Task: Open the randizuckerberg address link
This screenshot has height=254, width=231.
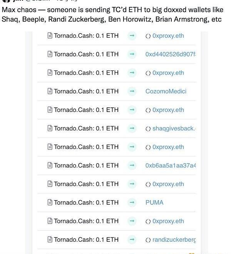Action: (174, 240)
